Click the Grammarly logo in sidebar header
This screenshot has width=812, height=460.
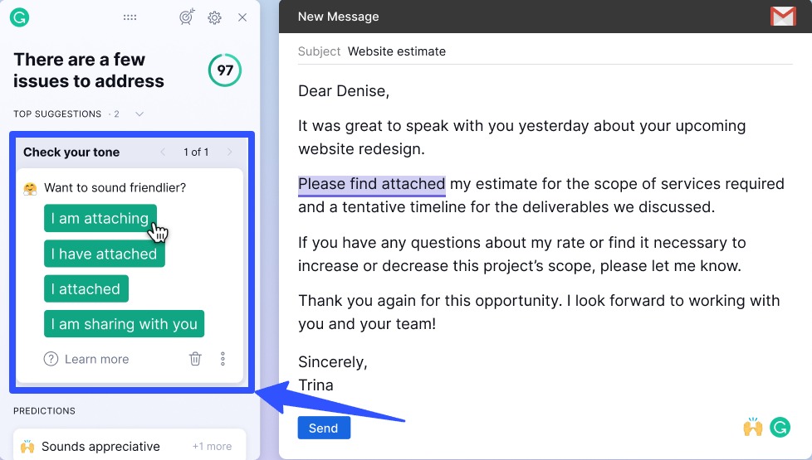pyautogui.click(x=19, y=17)
